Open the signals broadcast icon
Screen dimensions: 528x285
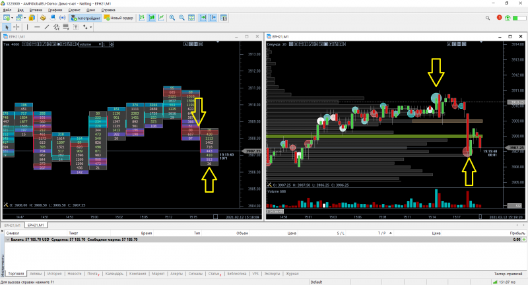point(63,18)
